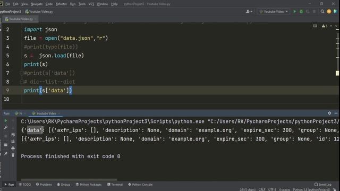The width and height of the screenshot is (340, 191).
Task: Open the Tools menu
Action: point(82,4)
